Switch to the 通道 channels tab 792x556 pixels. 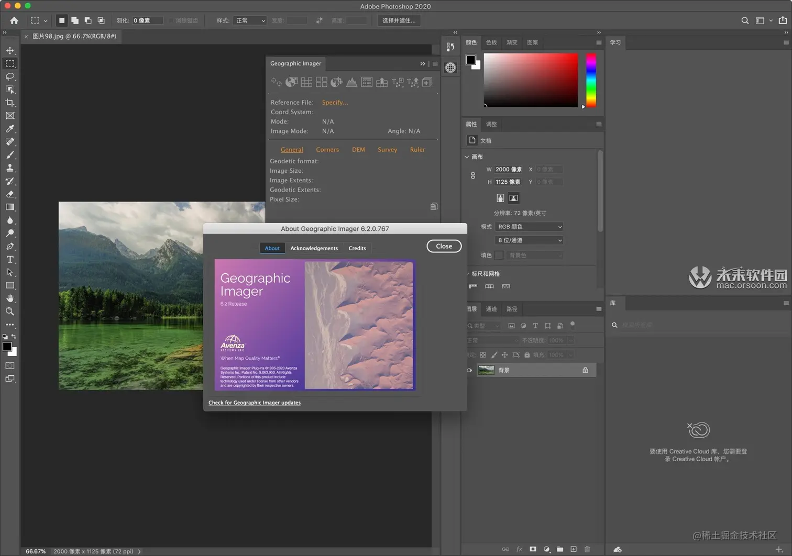(x=491, y=309)
